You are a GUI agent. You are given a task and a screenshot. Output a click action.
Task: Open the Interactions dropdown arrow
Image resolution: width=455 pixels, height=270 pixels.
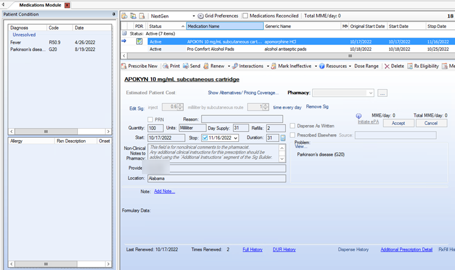click(268, 66)
